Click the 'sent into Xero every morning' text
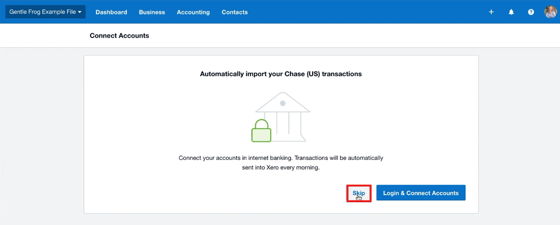 coord(281,168)
